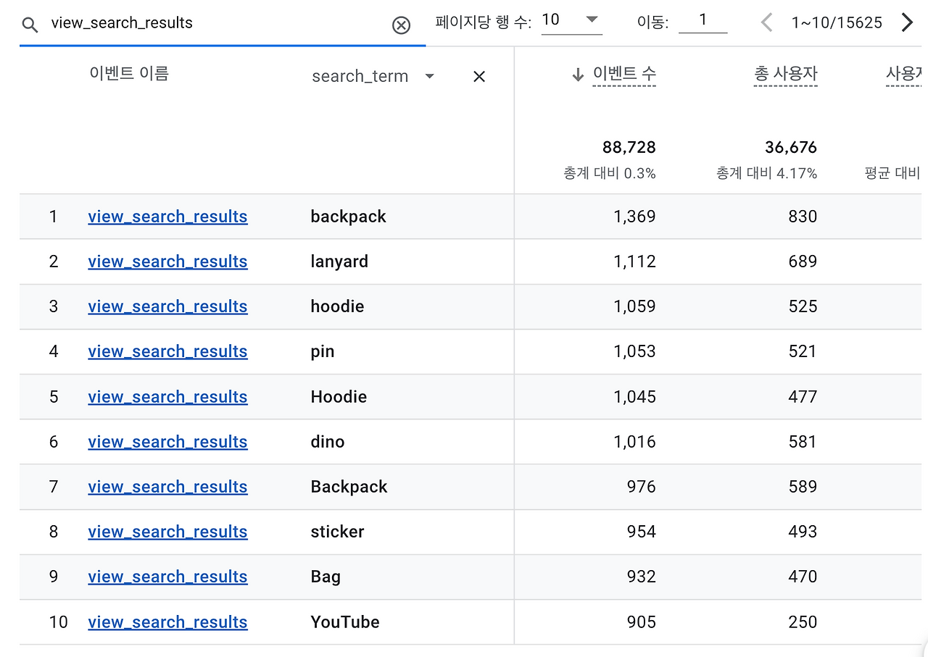This screenshot has width=928, height=657.
Task: Go to the previous page of results
Action: 766,22
